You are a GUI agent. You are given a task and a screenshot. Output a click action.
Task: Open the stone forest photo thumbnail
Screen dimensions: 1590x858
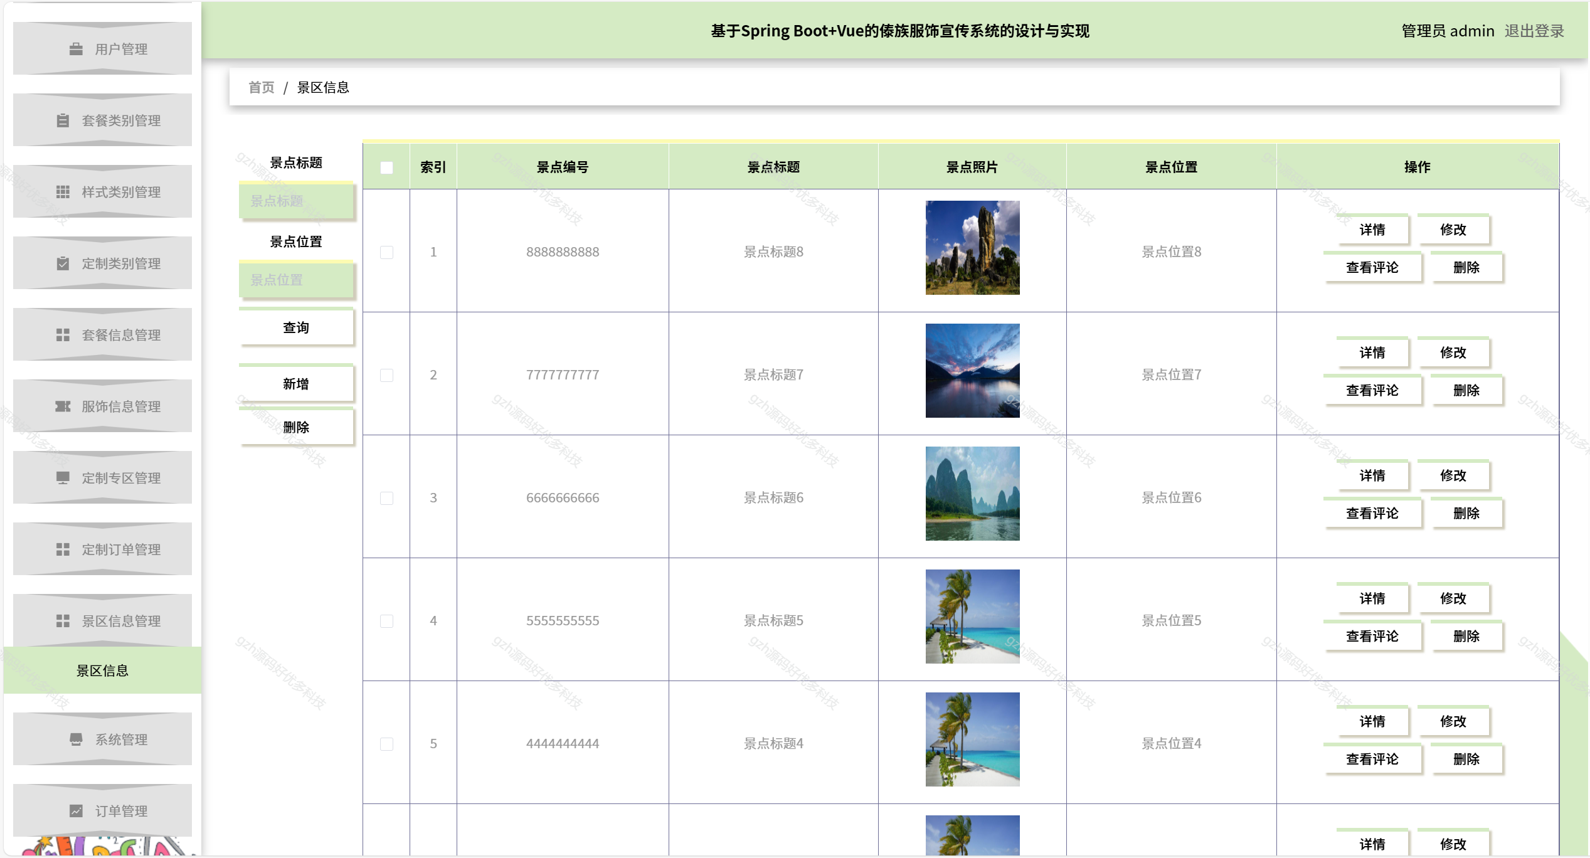coord(972,248)
